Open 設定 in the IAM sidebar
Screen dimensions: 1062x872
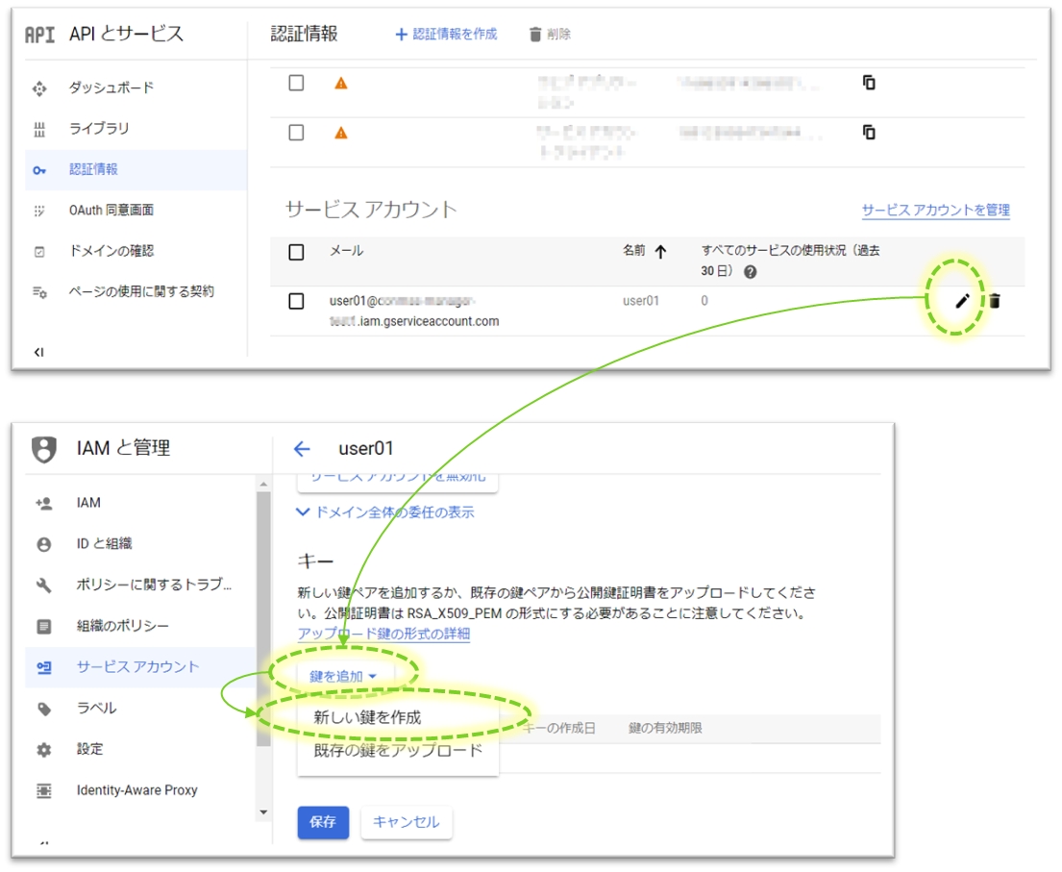coord(89,749)
